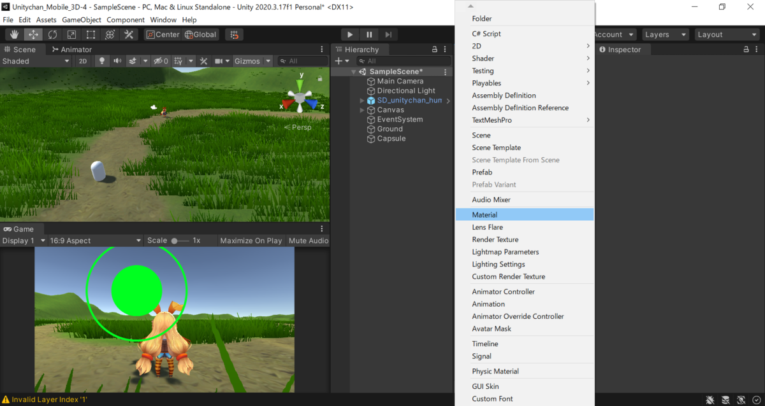Click the auto generate lighting status icon
The height and width of the screenshot is (406, 765).
pos(741,400)
